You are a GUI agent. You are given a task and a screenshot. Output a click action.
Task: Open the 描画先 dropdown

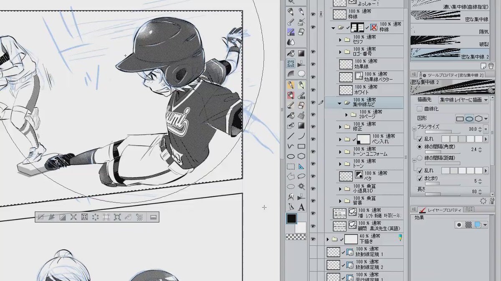(463, 100)
